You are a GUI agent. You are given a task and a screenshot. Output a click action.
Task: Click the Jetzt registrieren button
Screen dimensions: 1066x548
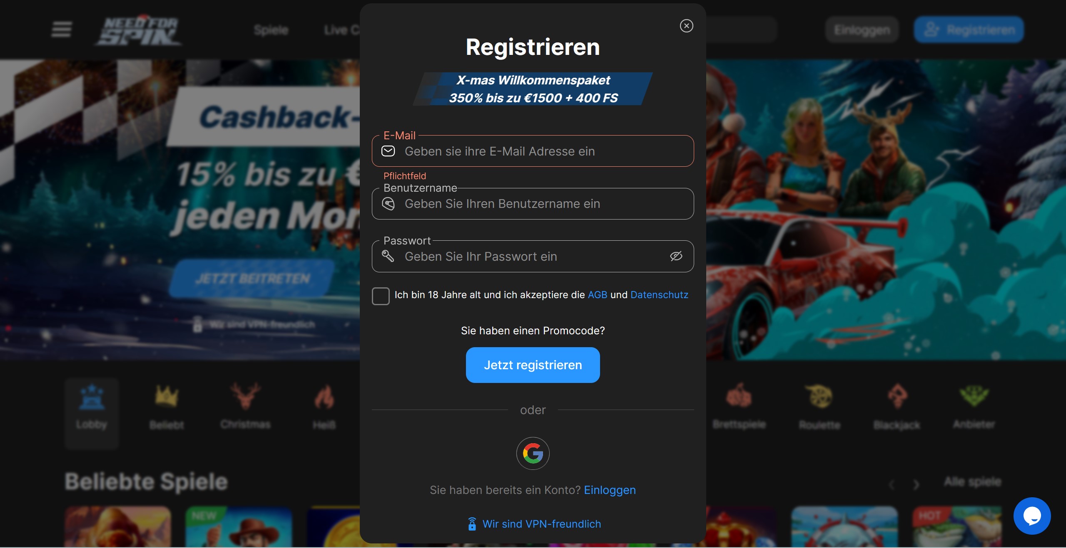point(533,365)
